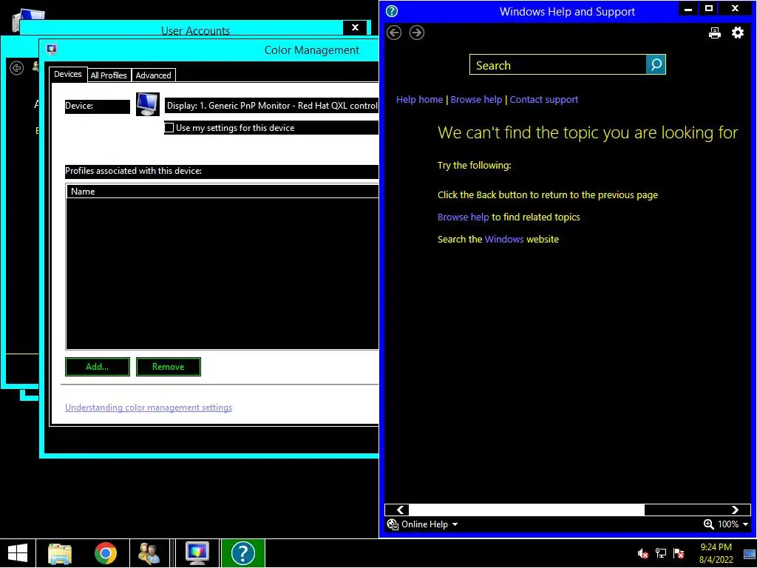Click 'Profiles associated with this device:' label
Screen dimensions: 757x568
133,171
